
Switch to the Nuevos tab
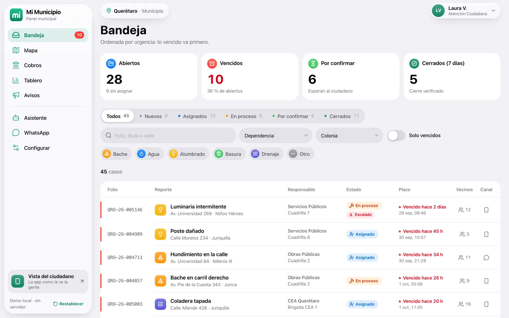pyautogui.click(x=153, y=116)
